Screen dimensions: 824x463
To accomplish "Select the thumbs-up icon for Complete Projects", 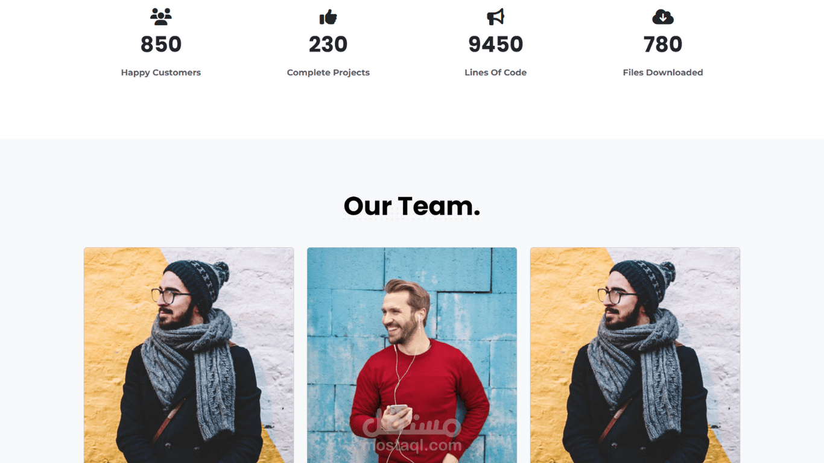I will [x=328, y=17].
